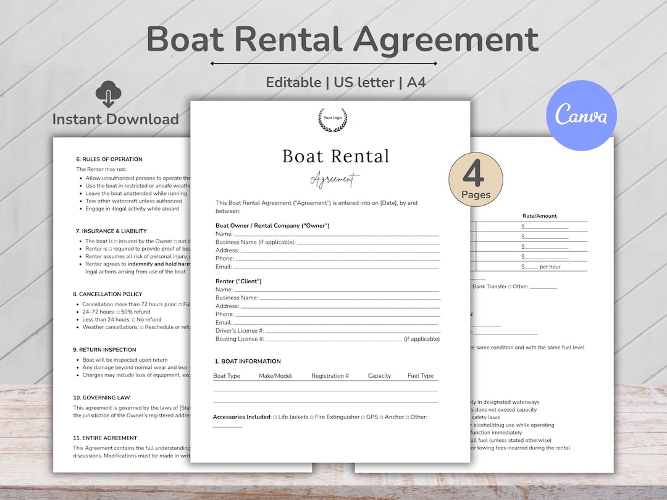Image resolution: width=667 pixels, height=500 pixels.
Task: Select the Bank Transfer payment option text
Action: pos(490,286)
